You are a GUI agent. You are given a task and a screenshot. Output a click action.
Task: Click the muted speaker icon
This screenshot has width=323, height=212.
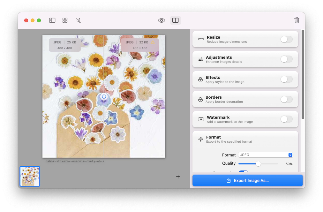click(x=79, y=20)
